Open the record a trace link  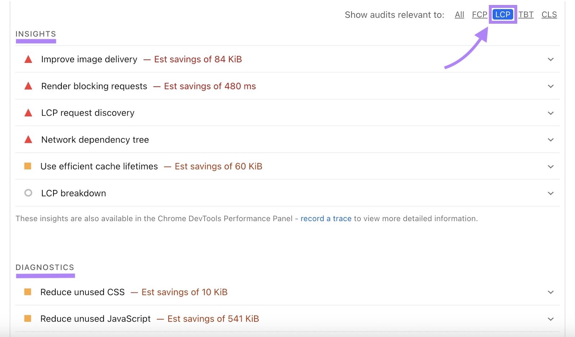click(x=326, y=219)
